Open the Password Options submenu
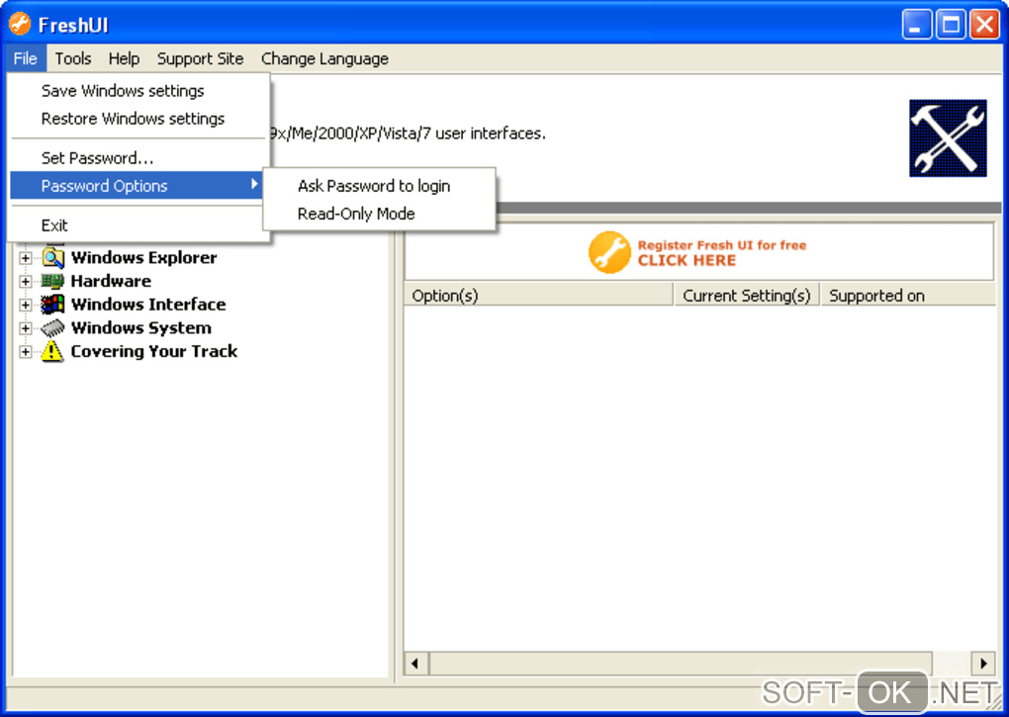1009x717 pixels. coord(138,186)
